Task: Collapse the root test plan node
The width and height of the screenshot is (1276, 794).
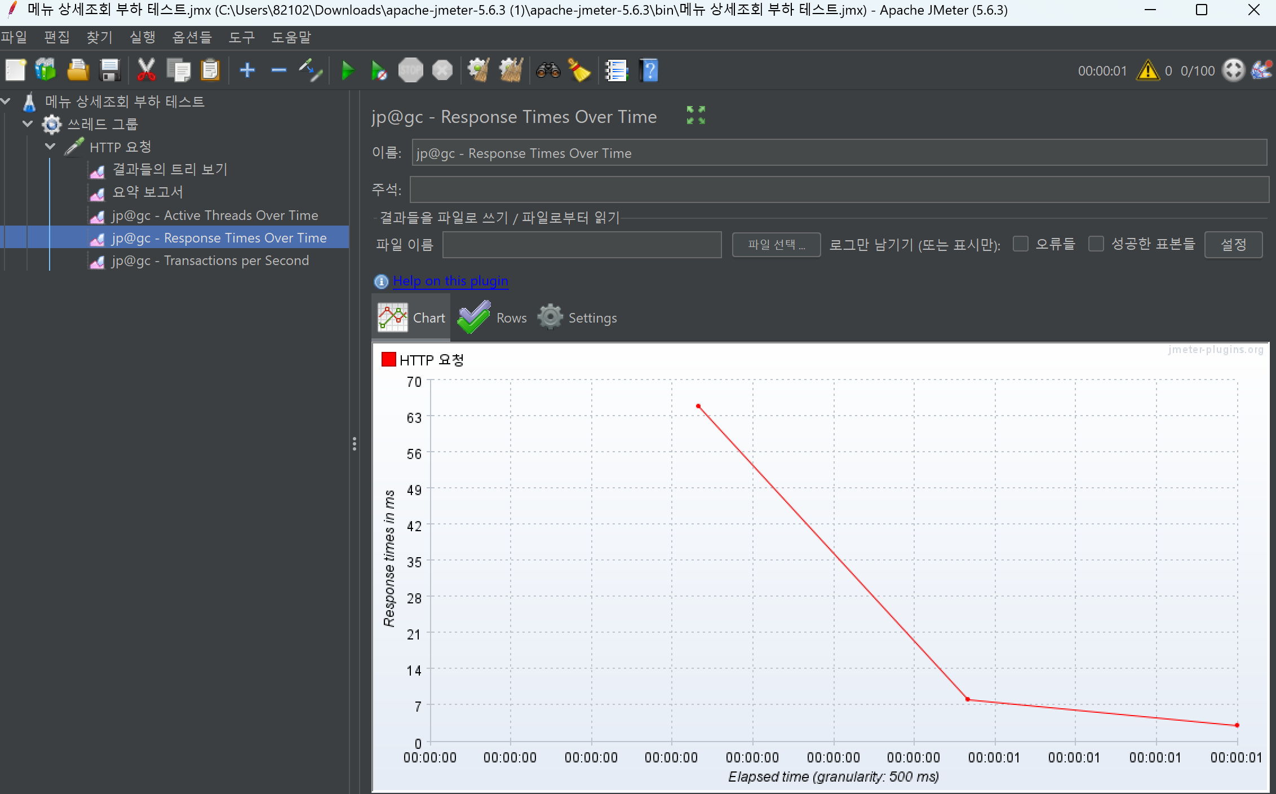Action: [x=6, y=102]
